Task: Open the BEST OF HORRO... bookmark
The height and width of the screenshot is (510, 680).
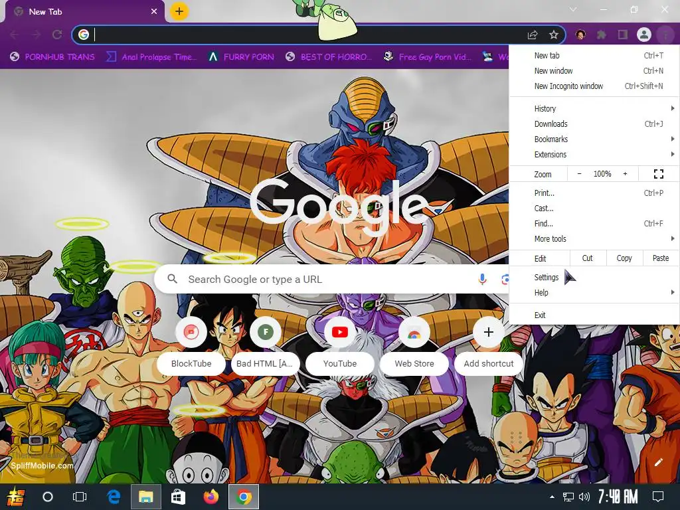Action: pyautogui.click(x=329, y=57)
